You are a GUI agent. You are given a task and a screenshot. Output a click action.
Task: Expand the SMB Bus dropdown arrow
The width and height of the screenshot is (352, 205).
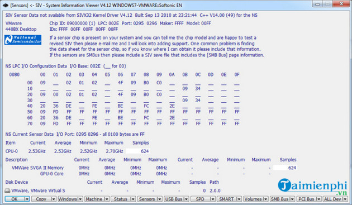(x=292, y=199)
